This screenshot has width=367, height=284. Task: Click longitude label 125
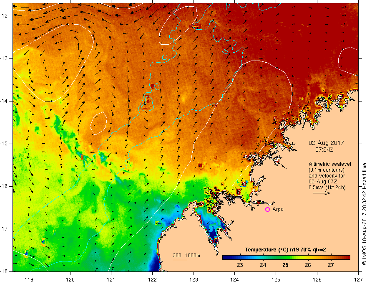[x=276, y=279]
